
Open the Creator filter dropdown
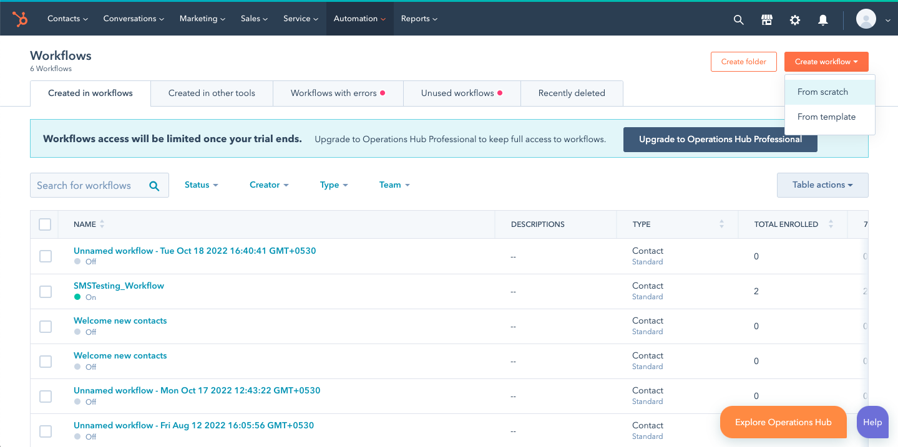pos(269,185)
